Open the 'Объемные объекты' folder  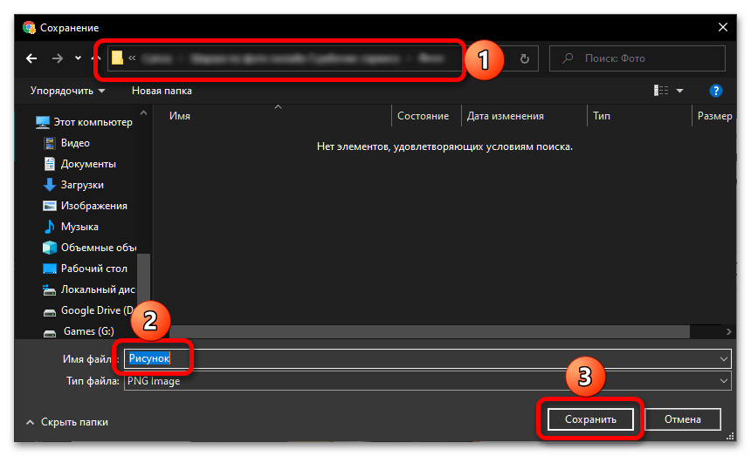pyautogui.click(x=90, y=248)
